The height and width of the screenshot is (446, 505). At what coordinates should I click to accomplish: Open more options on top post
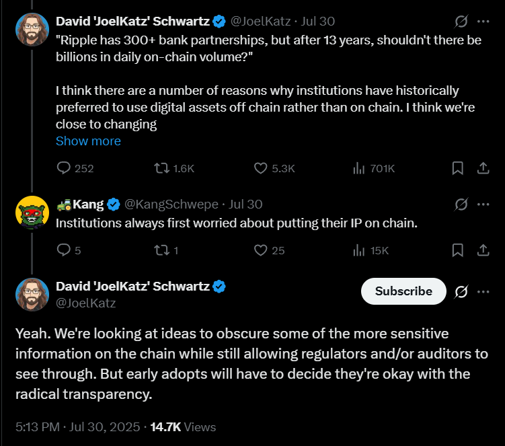[x=483, y=22]
